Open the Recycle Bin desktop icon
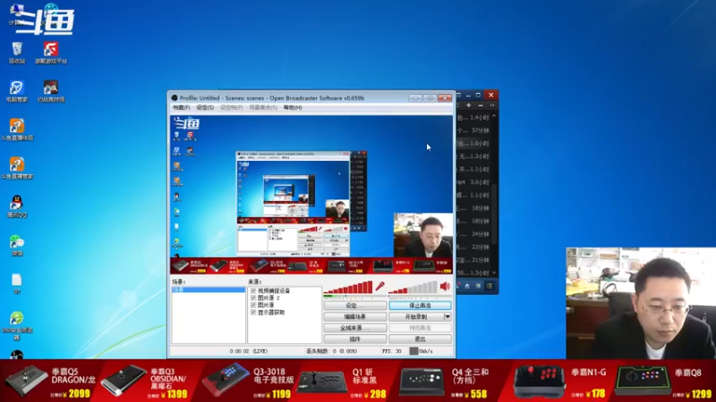716x402 pixels. coord(17,53)
